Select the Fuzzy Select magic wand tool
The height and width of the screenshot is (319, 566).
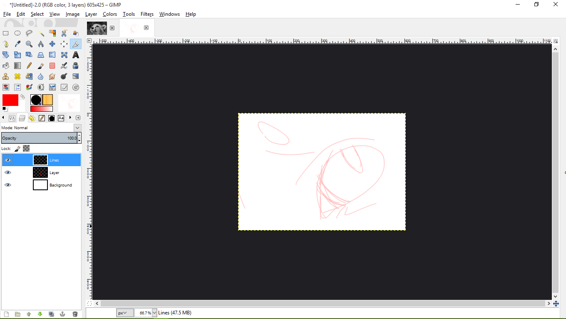(41, 33)
